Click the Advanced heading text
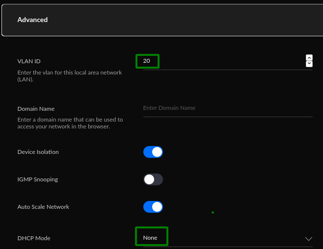Viewport: 323px width, 249px height. click(32, 20)
